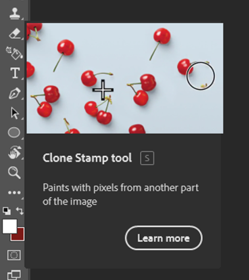Screen dimensions: 249x280
Task: Swap foreground and background colors
Action: [x=20, y=211]
